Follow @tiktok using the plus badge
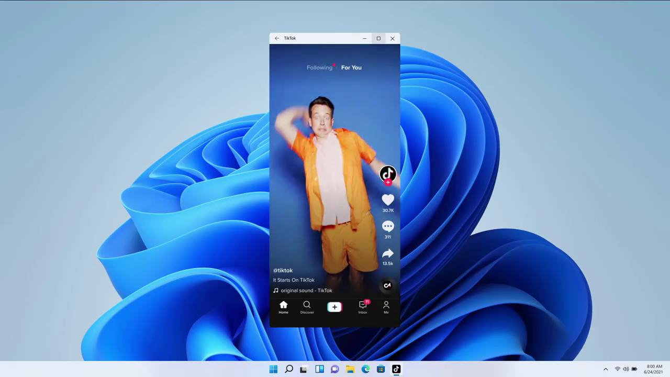The height and width of the screenshot is (377, 670). pos(388,183)
